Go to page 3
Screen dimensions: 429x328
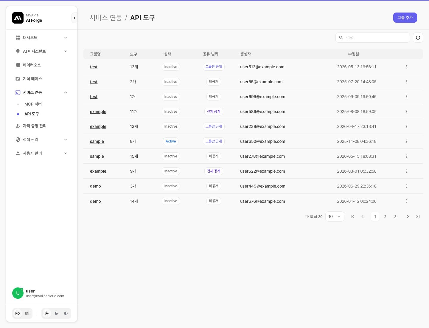pyautogui.click(x=395, y=216)
